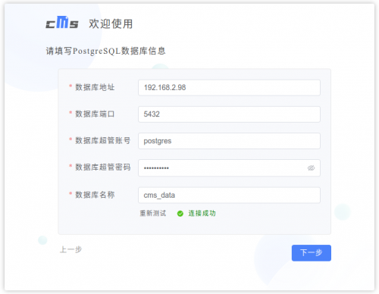Click the 数据库名称 label

[x=95, y=195]
